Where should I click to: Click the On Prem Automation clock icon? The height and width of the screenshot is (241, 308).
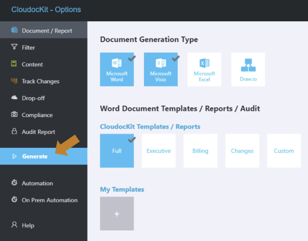point(14,199)
